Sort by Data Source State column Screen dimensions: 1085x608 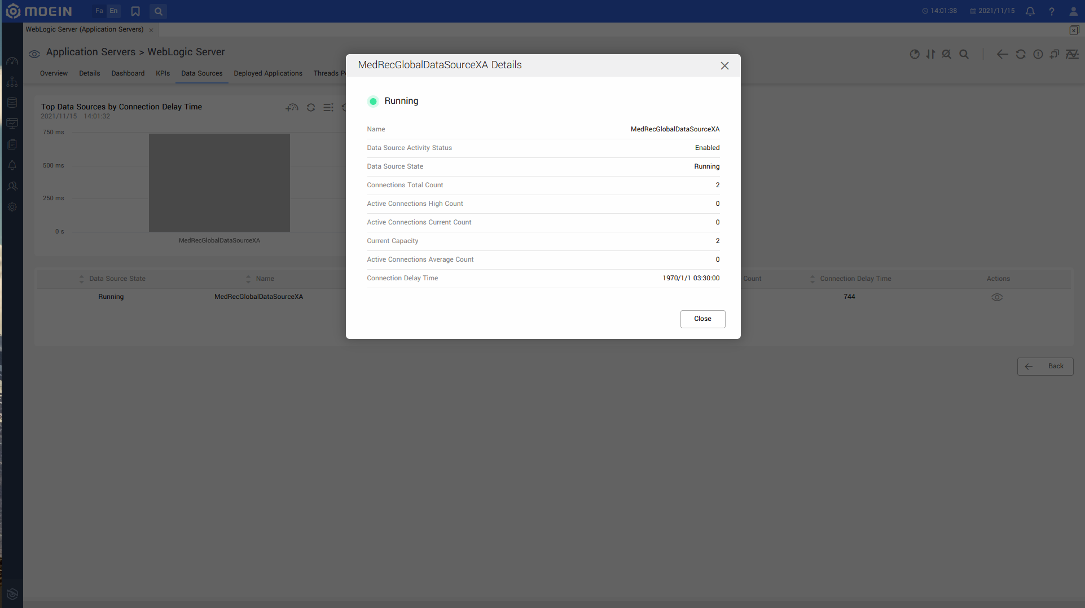pyautogui.click(x=81, y=279)
